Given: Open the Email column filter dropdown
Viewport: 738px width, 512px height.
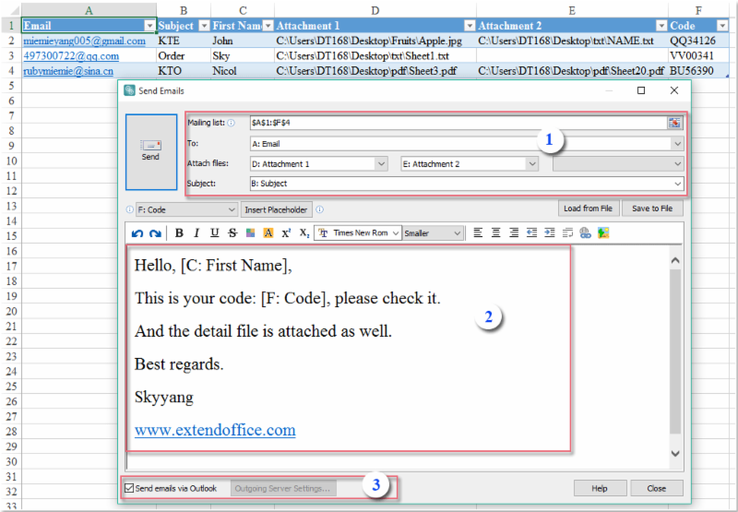Looking at the screenshot, I should point(149,26).
